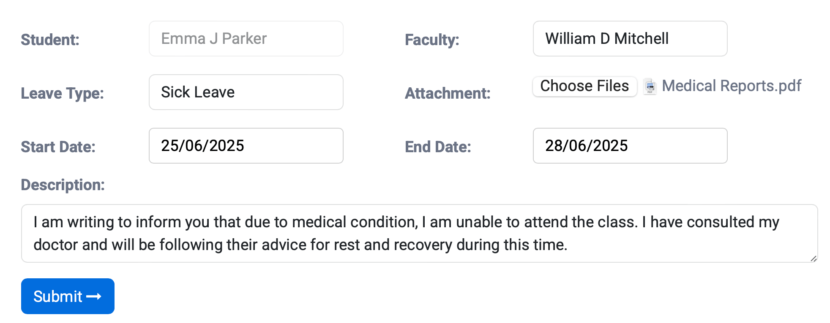This screenshot has width=830, height=323.
Task: Click the End Date field 28/06/2025
Action: pos(630,146)
